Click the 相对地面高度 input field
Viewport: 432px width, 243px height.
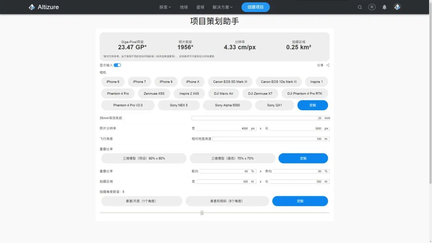pyautogui.click(x=271, y=139)
